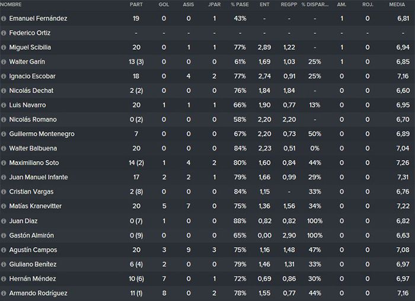Click info icon beside Armando Rodríguez

click(4, 293)
